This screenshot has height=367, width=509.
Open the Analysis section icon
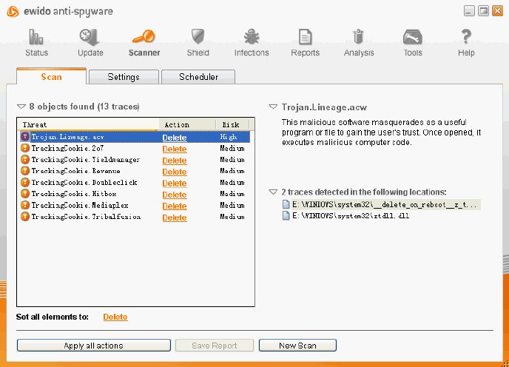click(359, 38)
